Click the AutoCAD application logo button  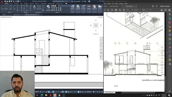(2, 2)
